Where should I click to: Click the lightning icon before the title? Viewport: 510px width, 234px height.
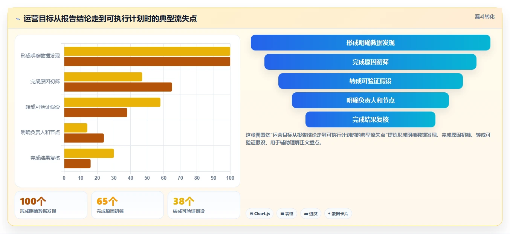[18, 19]
